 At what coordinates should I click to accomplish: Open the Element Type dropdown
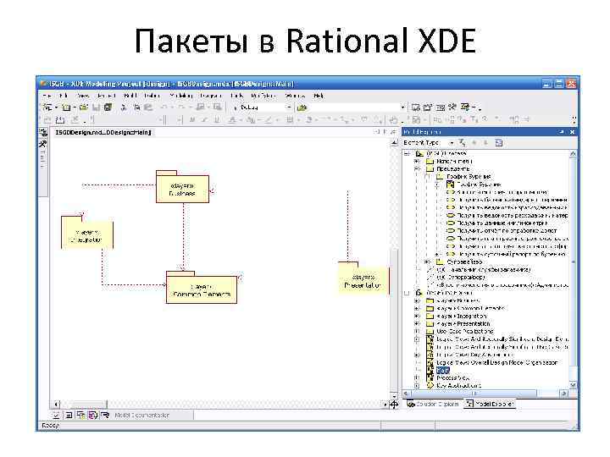click(x=452, y=143)
